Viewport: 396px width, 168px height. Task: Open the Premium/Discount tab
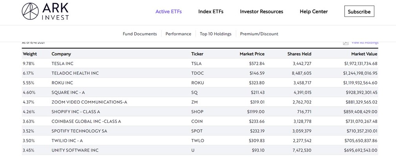[x=259, y=34]
